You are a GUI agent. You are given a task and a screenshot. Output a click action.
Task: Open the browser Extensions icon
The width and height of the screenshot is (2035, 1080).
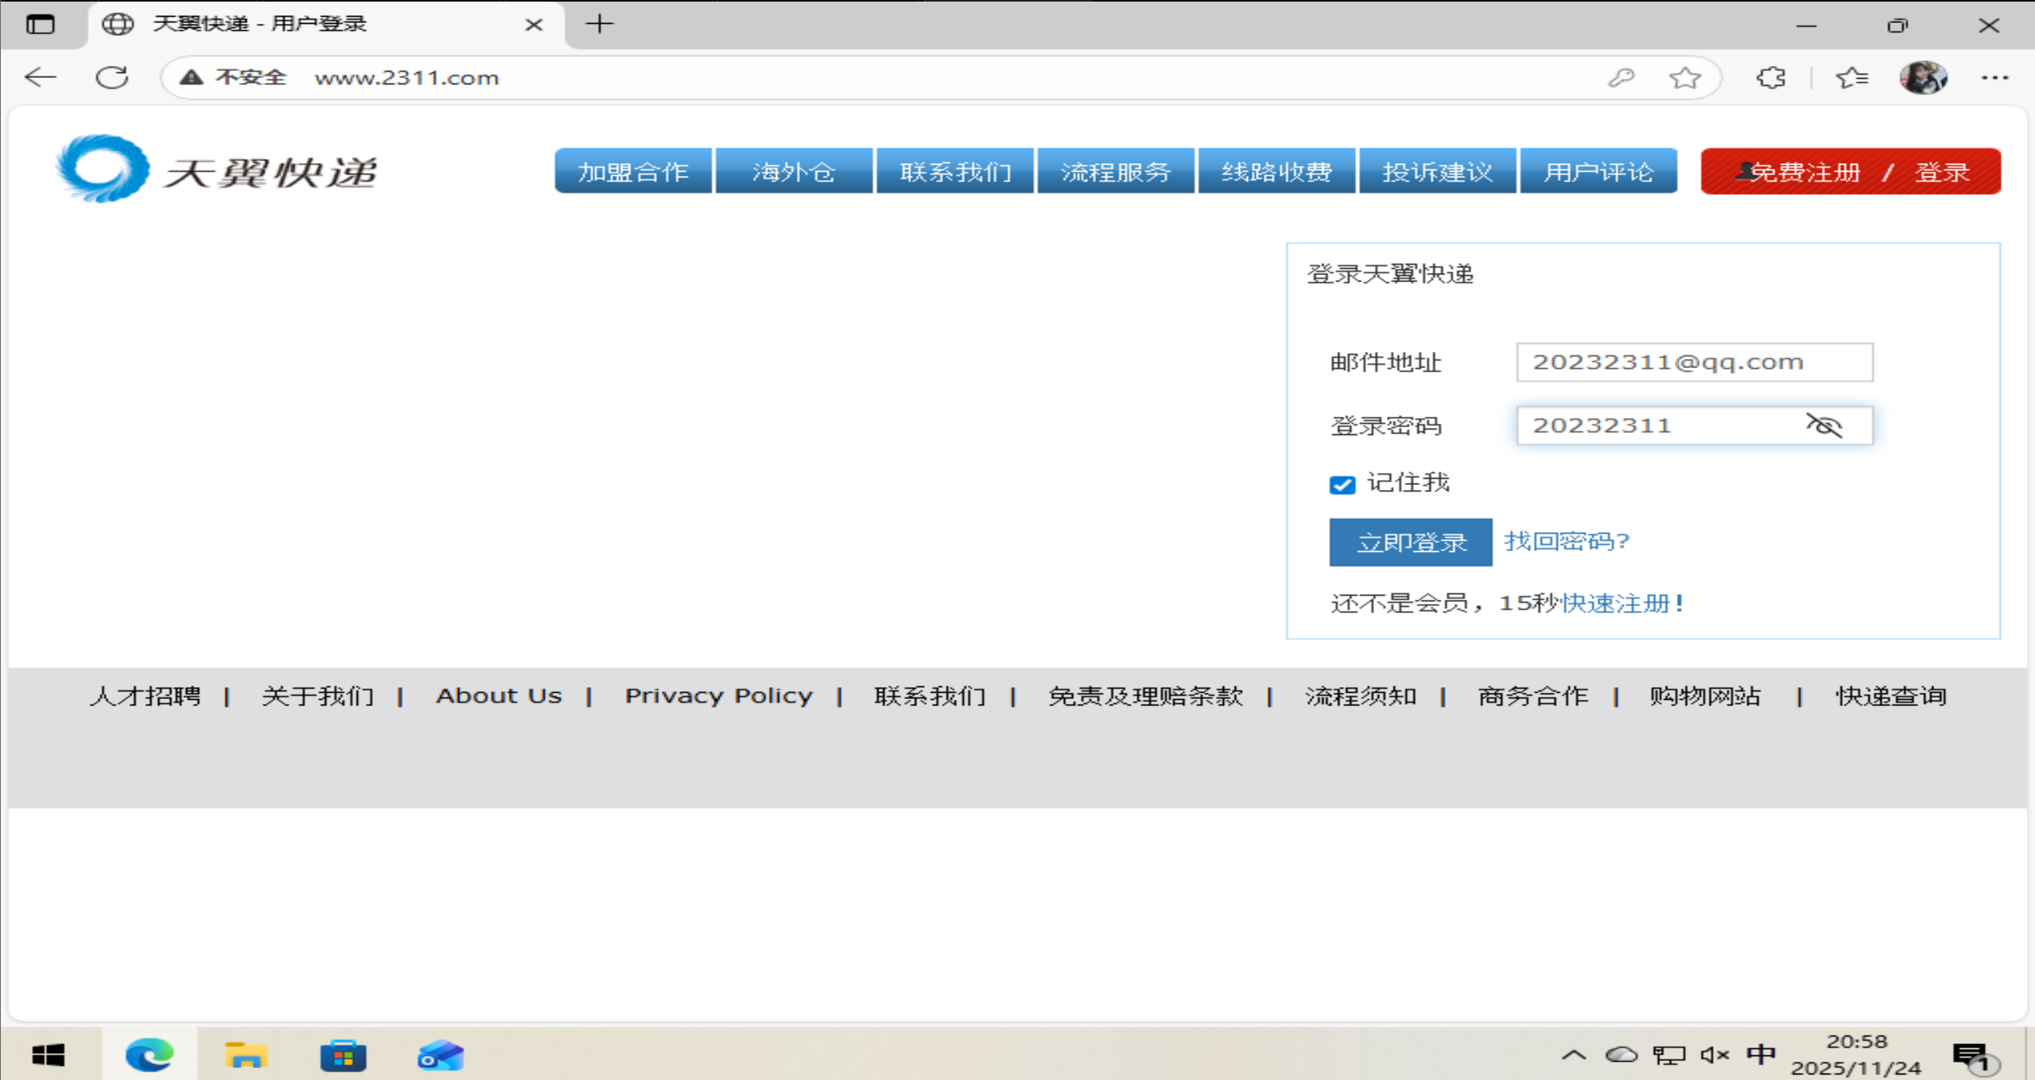(x=1771, y=77)
